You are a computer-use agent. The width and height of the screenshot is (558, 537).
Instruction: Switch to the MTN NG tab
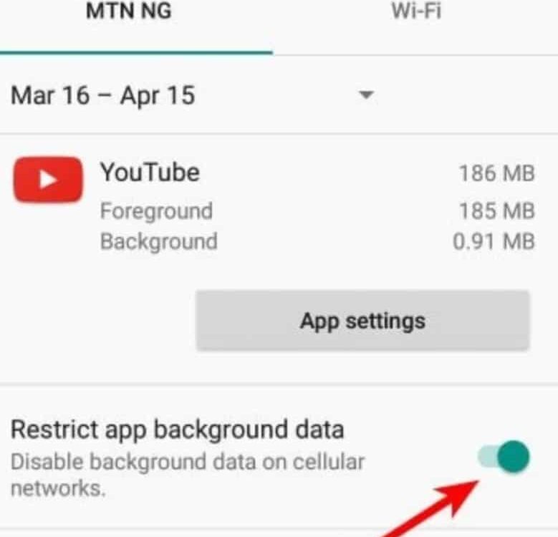coord(129,11)
